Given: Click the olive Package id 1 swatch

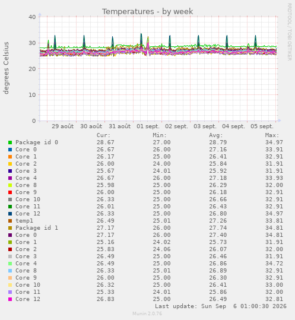Looking at the screenshot, I should [x=10, y=228].
